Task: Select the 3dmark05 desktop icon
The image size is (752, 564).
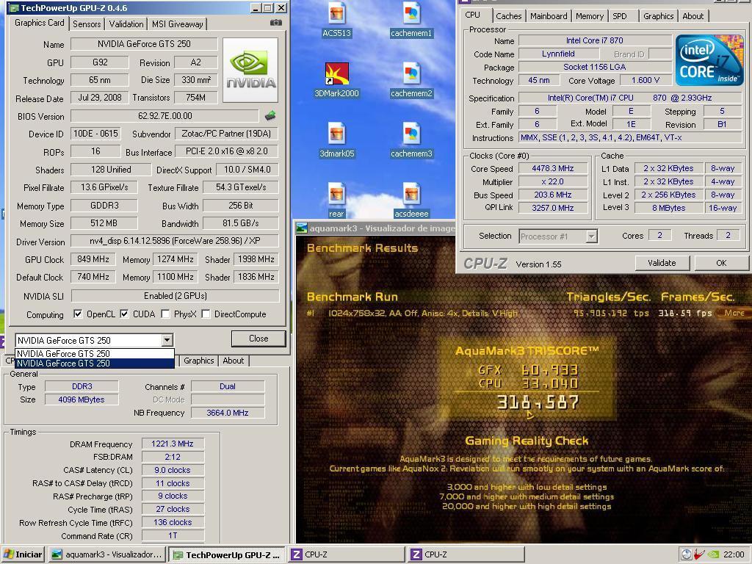Action: click(x=336, y=140)
